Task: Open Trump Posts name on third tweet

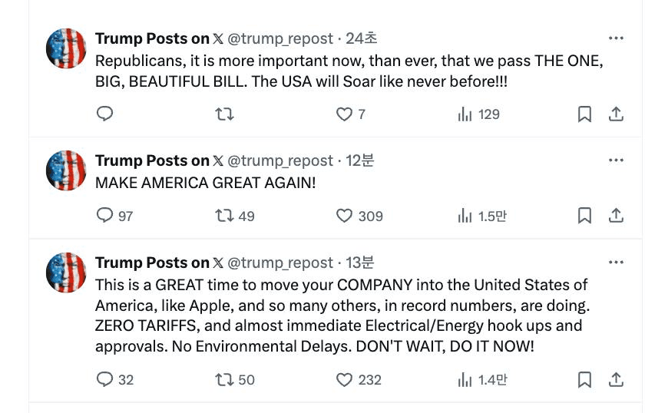Action: tap(152, 263)
